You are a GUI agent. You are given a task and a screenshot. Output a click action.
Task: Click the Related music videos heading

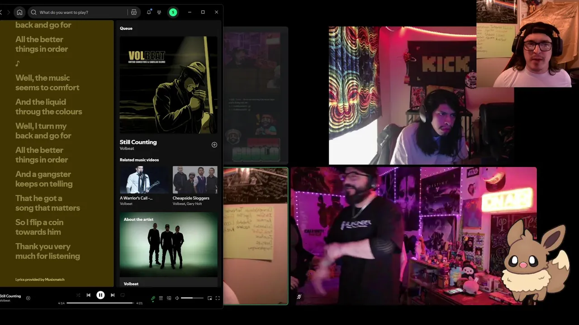click(x=139, y=160)
